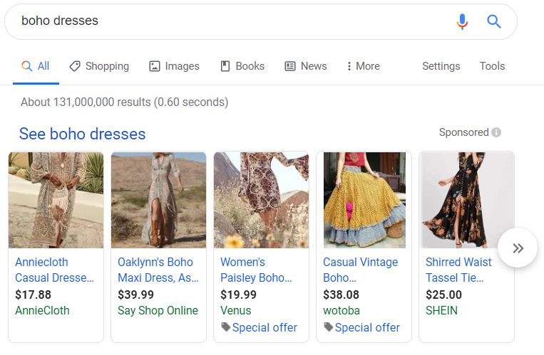The width and height of the screenshot is (544, 355).
Task: Click the boho dresses search field
Action: pyautogui.click(x=228, y=21)
